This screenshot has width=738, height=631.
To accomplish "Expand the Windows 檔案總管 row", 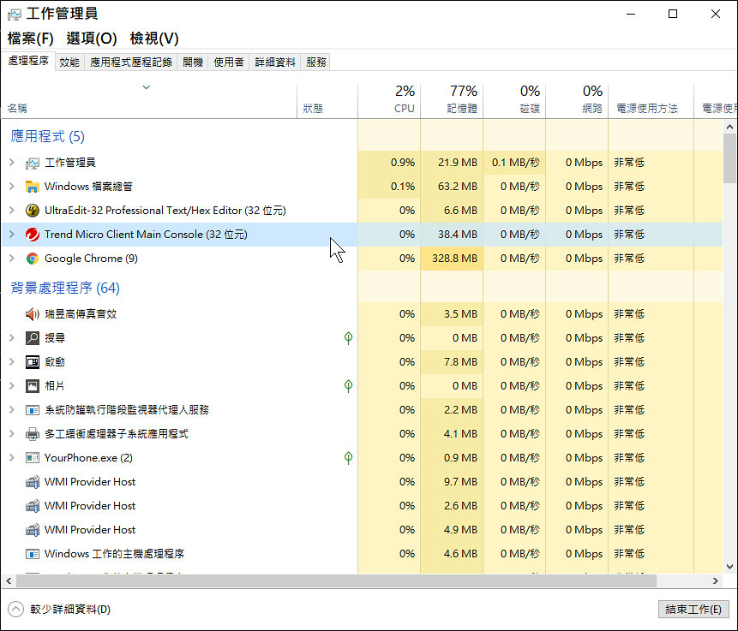I will pyautogui.click(x=12, y=187).
